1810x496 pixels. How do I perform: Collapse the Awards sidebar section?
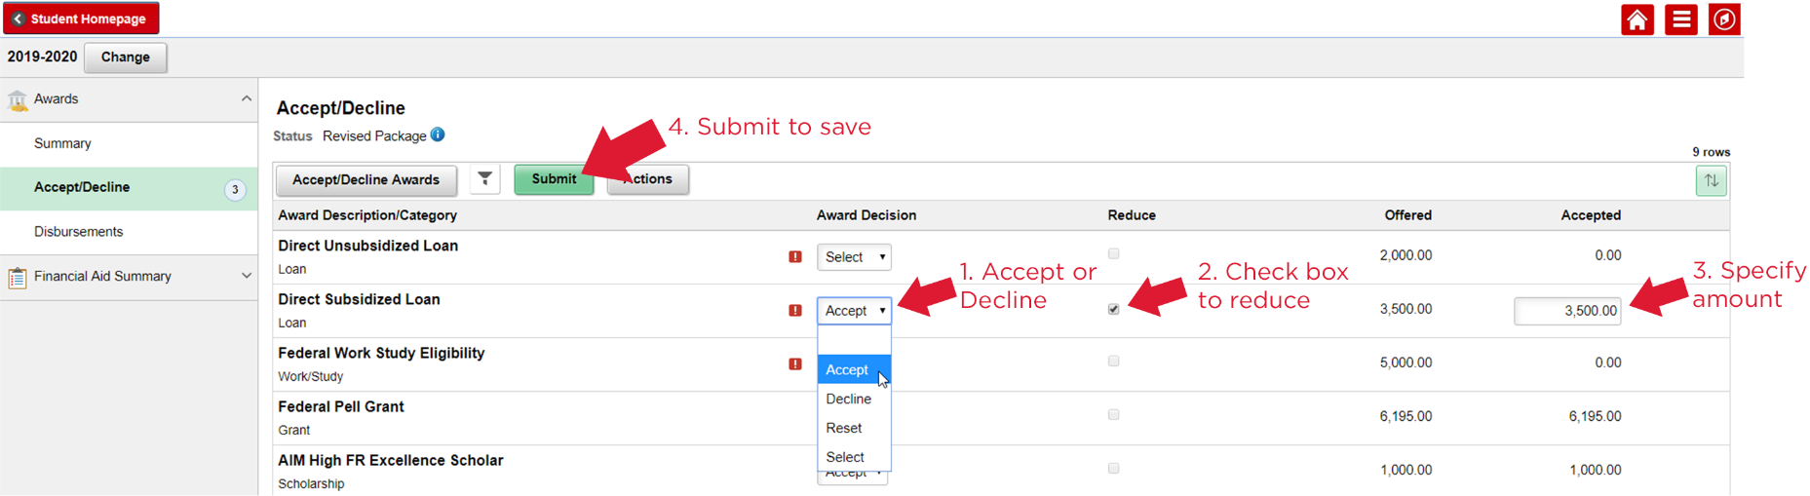click(x=246, y=98)
